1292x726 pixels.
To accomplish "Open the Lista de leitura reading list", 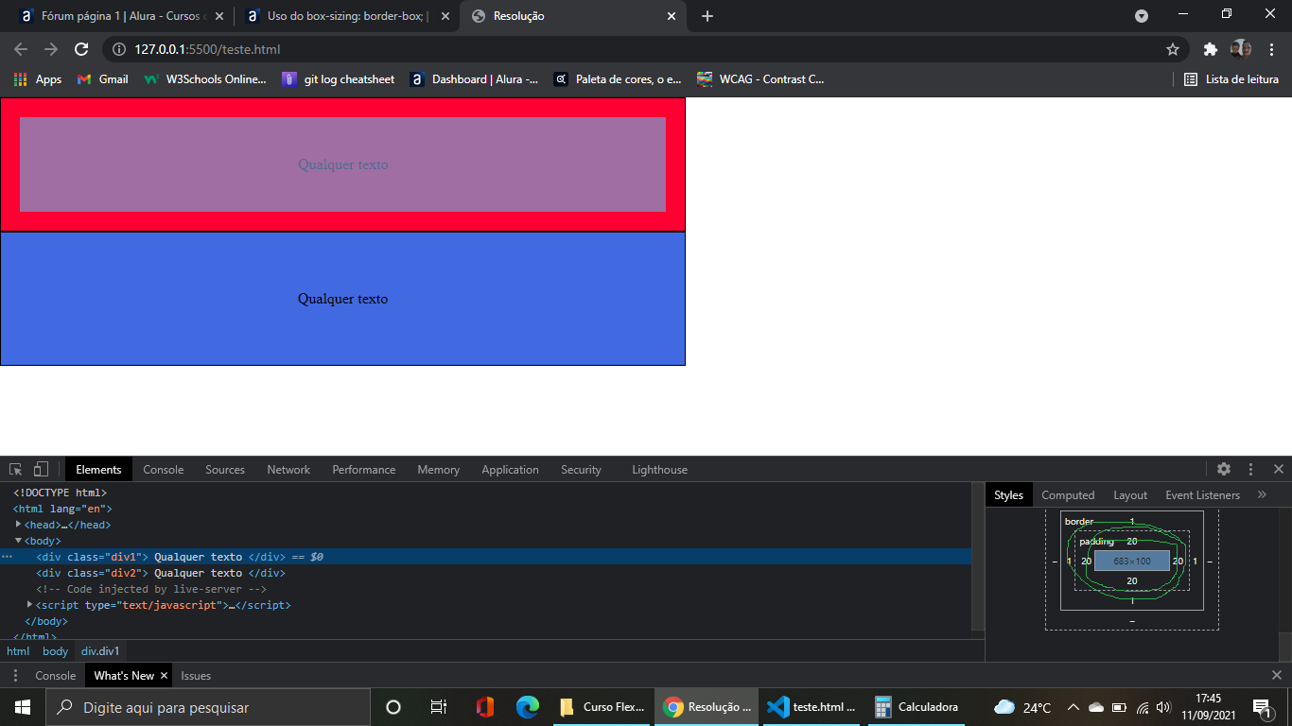I will point(1231,79).
